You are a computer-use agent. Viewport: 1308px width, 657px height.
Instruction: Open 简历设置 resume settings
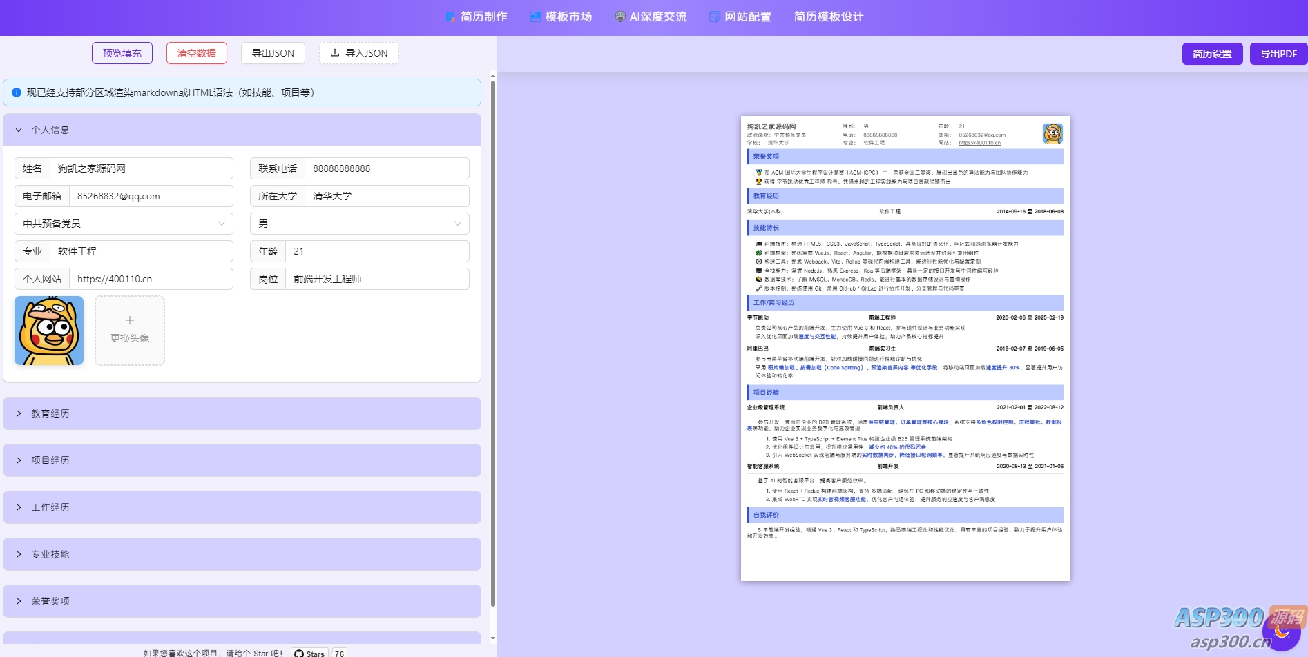pos(1212,54)
